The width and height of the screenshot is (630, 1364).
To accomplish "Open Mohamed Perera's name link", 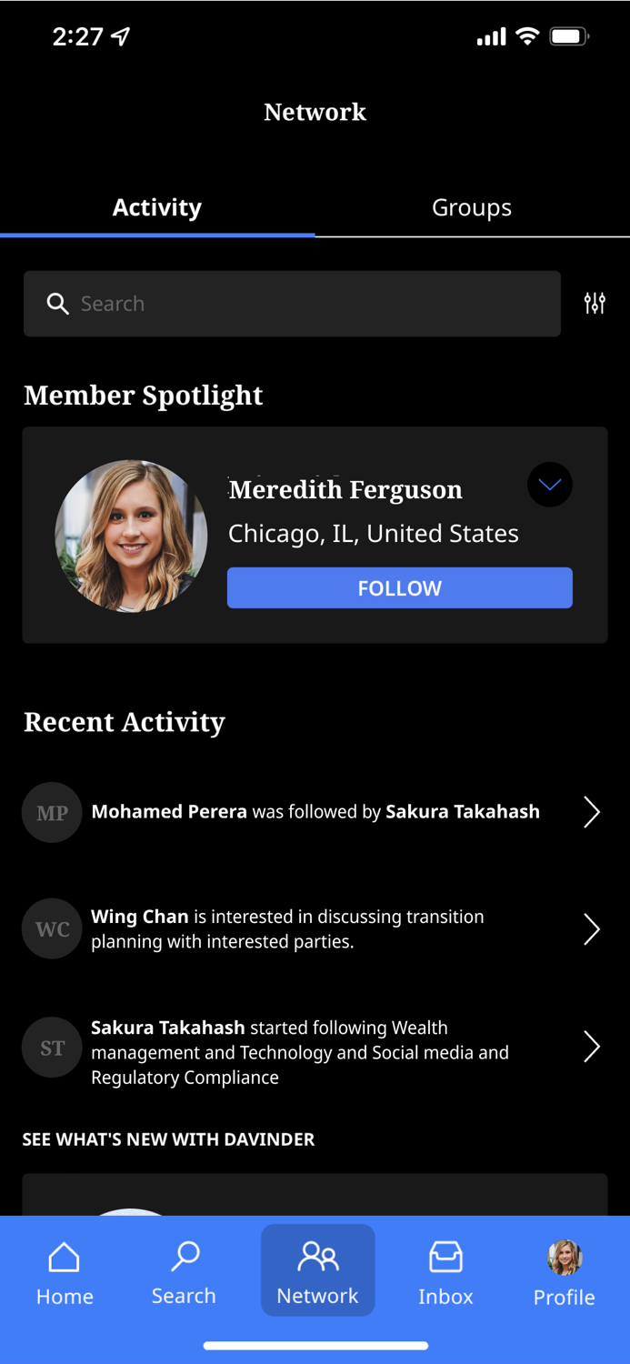I will click(x=169, y=812).
